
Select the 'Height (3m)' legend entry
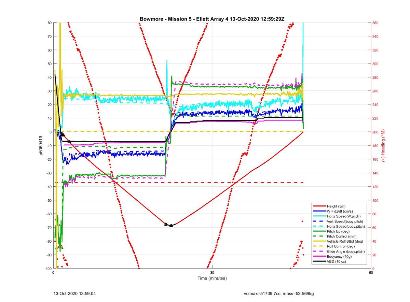[336, 206]
